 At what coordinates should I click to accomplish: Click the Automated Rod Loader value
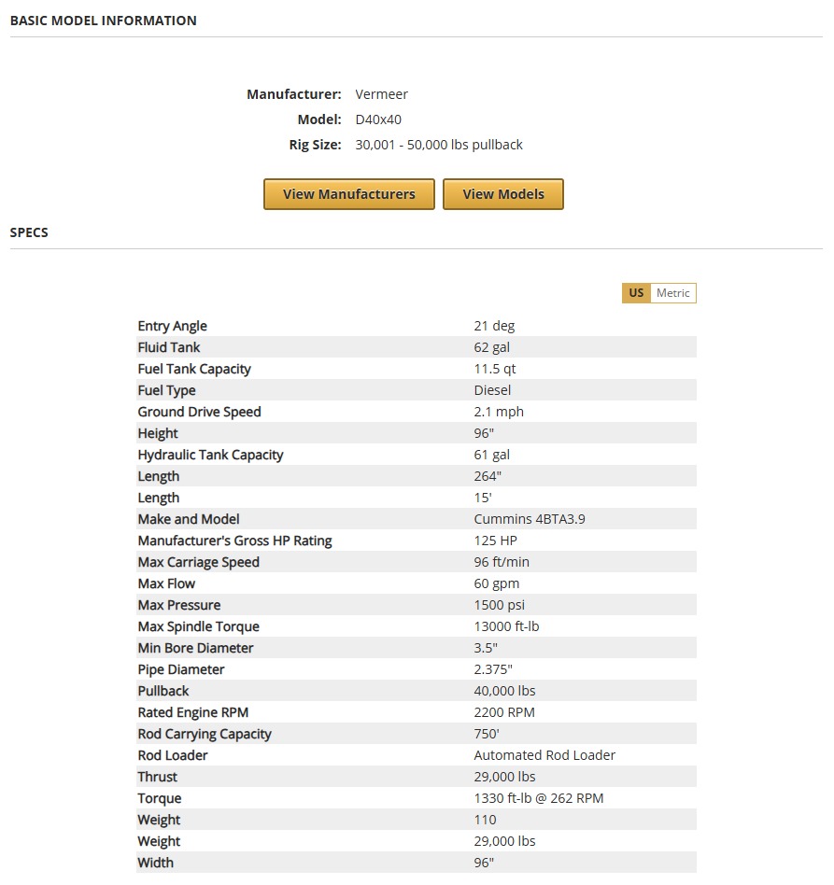pyautogui.click(x=544, y=755)
